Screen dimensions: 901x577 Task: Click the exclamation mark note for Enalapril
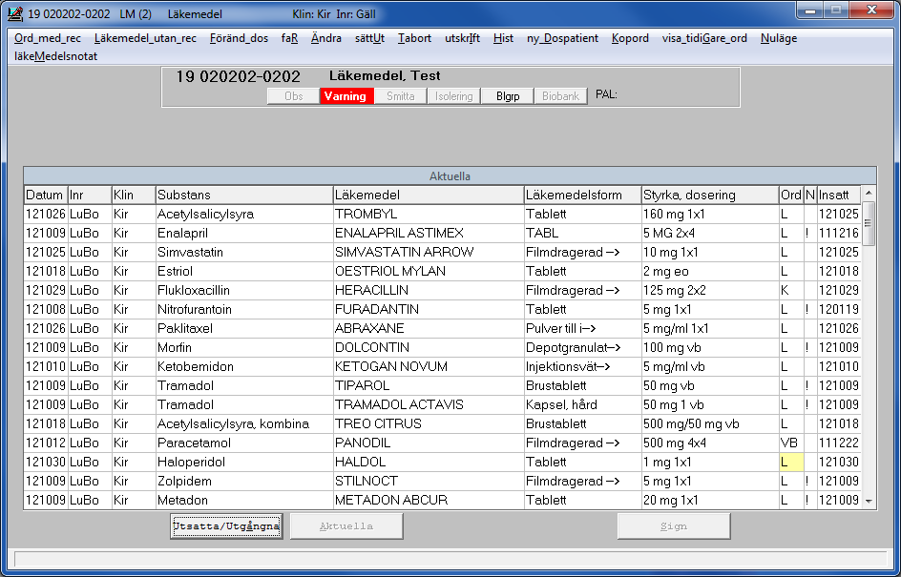(810, 233)
